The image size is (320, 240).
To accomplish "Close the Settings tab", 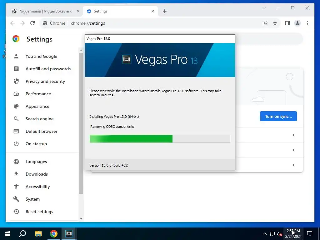I will coord(152,11).
